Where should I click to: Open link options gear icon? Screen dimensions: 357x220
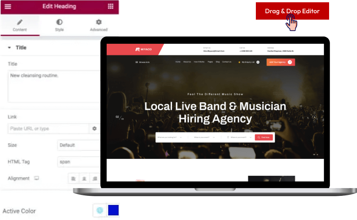(94, 129)
